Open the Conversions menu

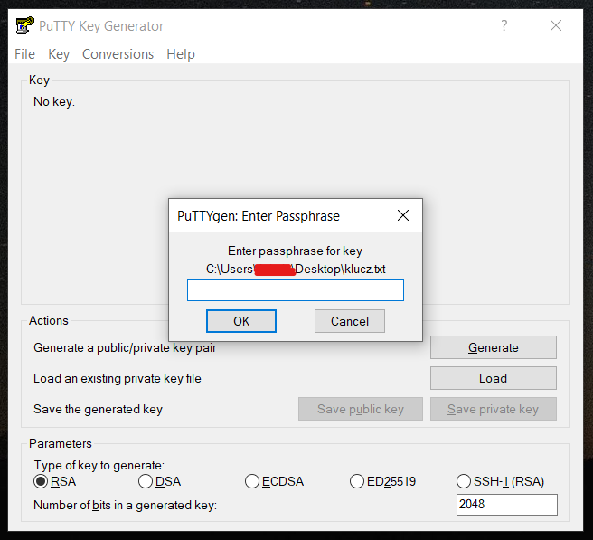pos(118,54)
